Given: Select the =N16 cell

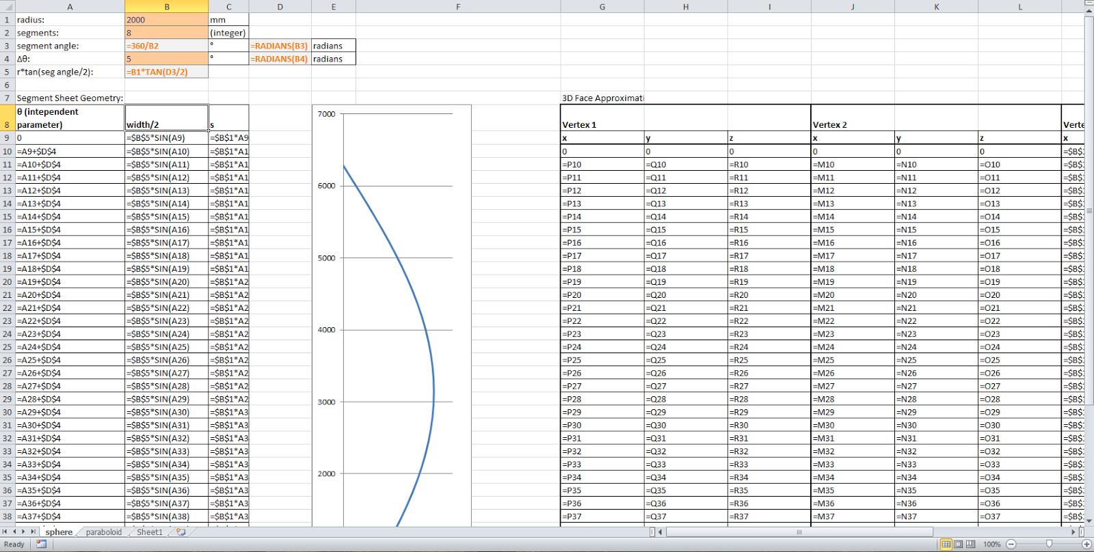Looking at the screenshot, I should (936, 243).
